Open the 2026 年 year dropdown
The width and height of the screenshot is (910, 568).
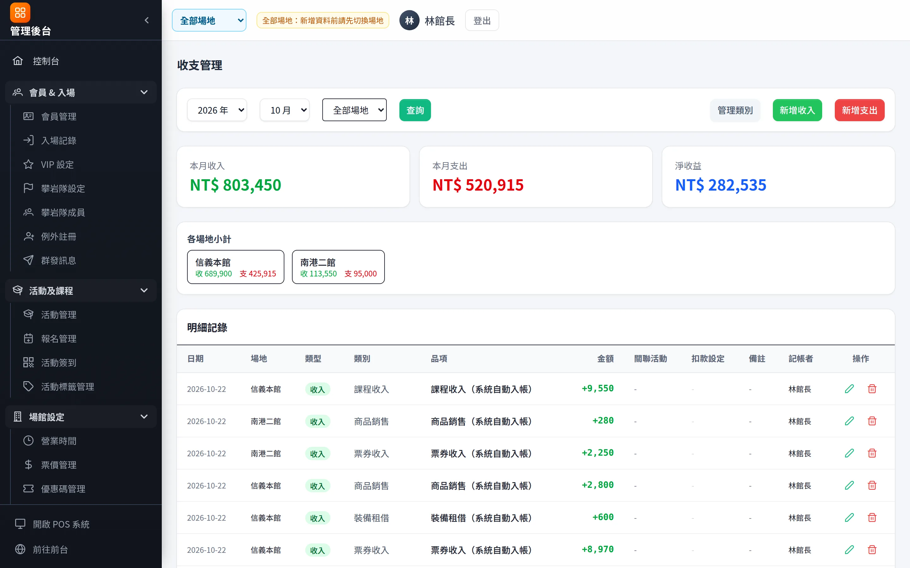pos(217,110)
